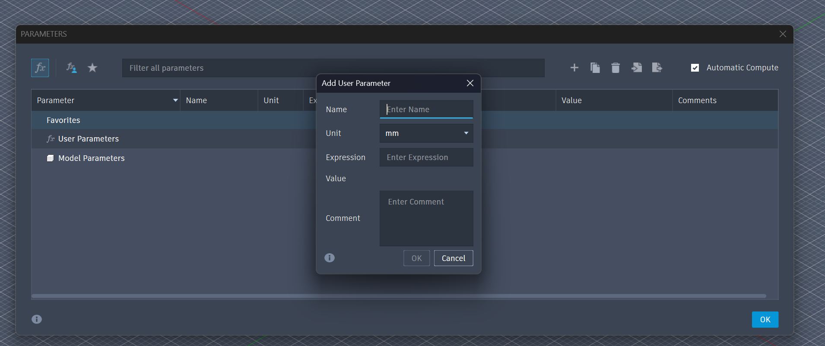Click the Filter all parameters search box
Viewport: 825px width, 346px height.
[x=333, y=68]
